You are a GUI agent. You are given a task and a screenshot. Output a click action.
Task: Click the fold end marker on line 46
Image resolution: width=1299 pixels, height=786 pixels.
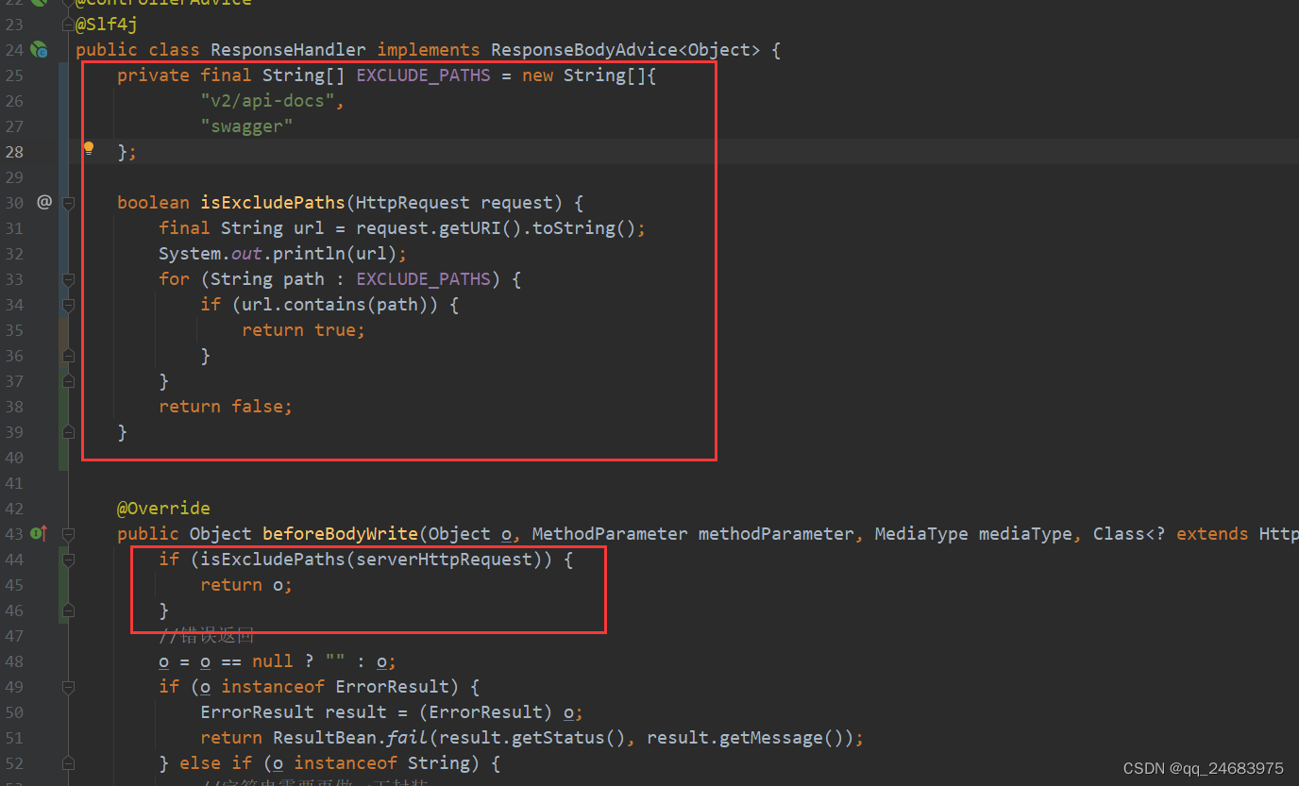(68, 610)
